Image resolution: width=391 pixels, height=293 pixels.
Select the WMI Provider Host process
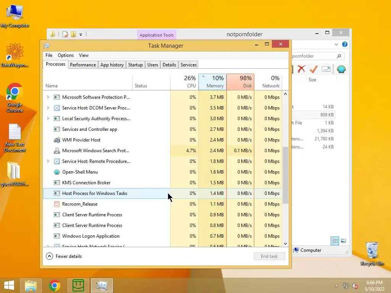163,140
